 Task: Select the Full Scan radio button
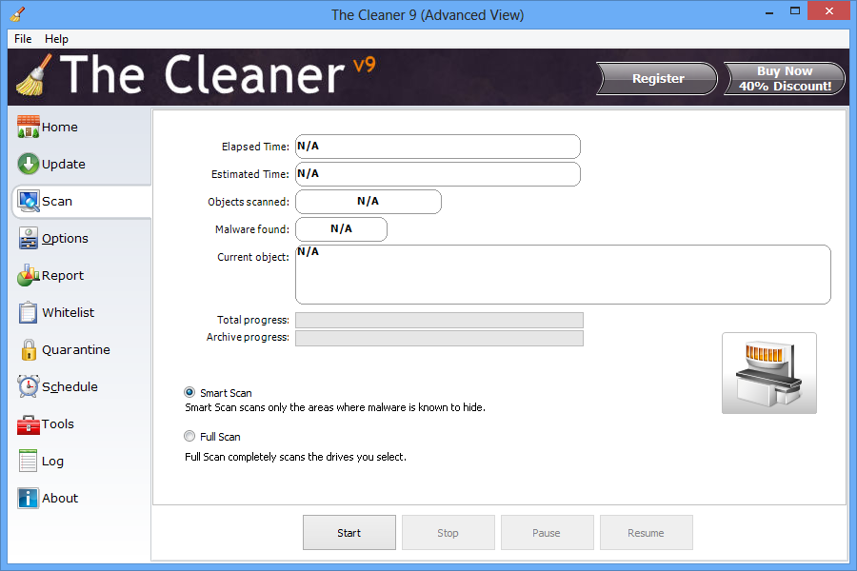[x=189, y=436]
